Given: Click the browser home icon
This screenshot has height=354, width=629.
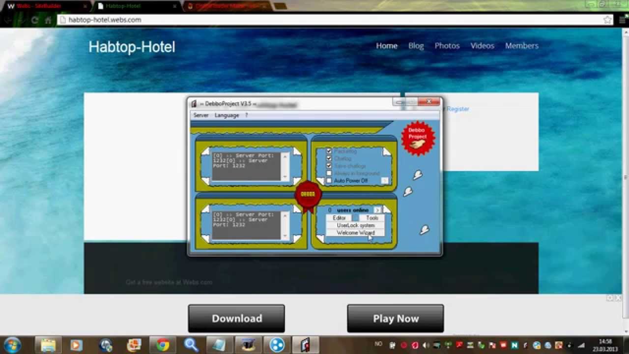Looking at the screenshot, I should click(48, 20).
